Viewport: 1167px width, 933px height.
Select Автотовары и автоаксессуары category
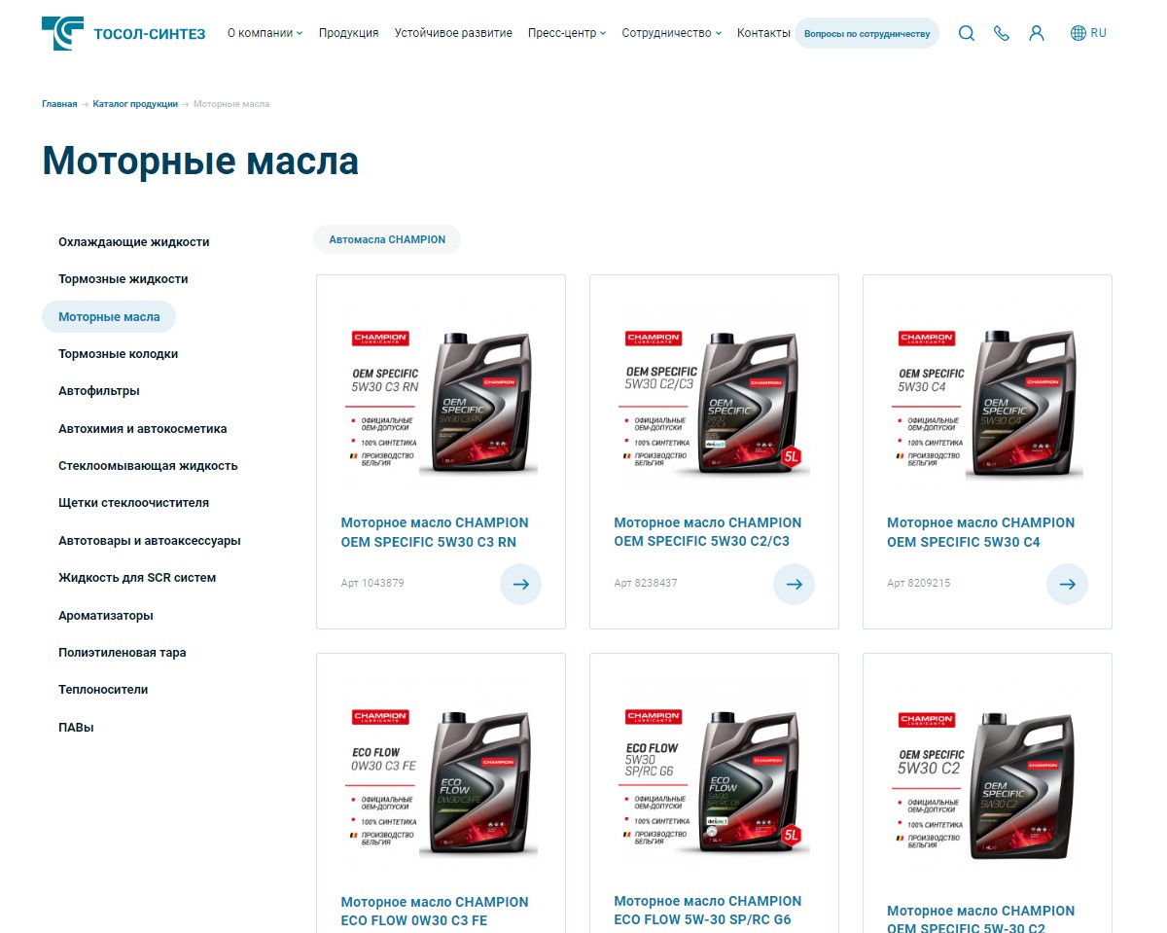tap(150, 541)
